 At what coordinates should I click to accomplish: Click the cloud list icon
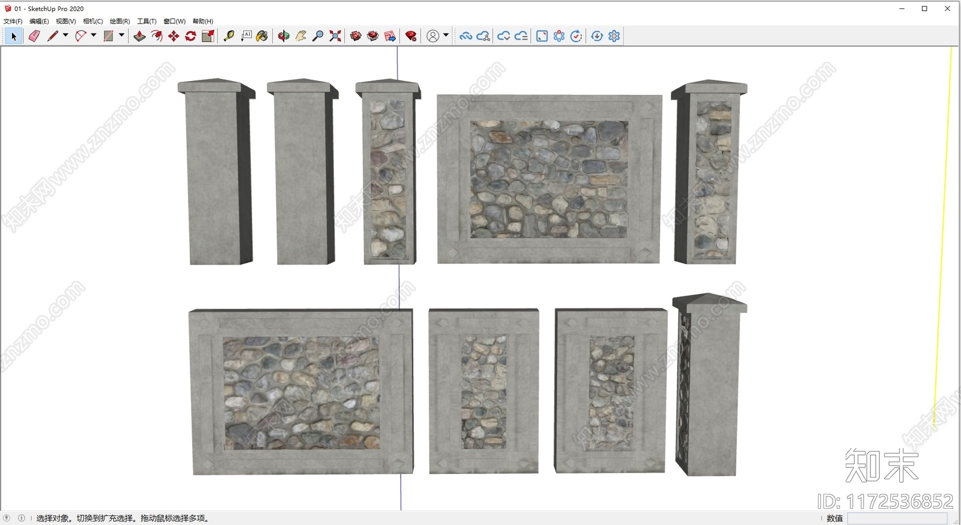pyautogui.click(x=521, y=36)
